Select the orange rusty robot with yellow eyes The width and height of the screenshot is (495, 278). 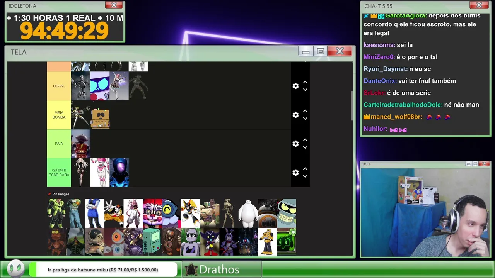[56, 242]
